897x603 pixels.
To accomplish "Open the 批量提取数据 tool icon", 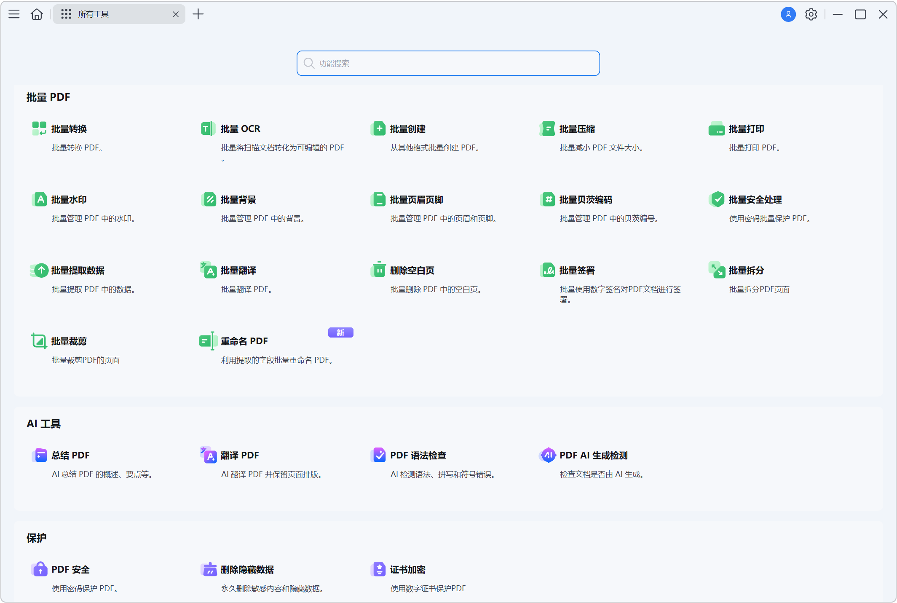I will (40, 270).
